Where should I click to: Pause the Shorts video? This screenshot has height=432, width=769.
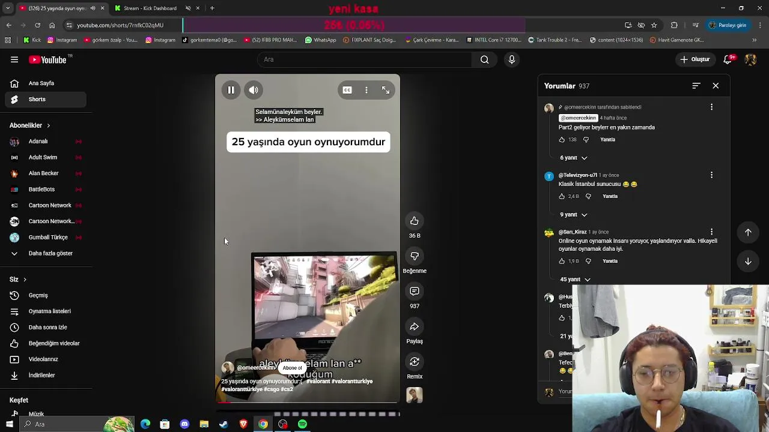pyautogui.click(x=231, y=90)
